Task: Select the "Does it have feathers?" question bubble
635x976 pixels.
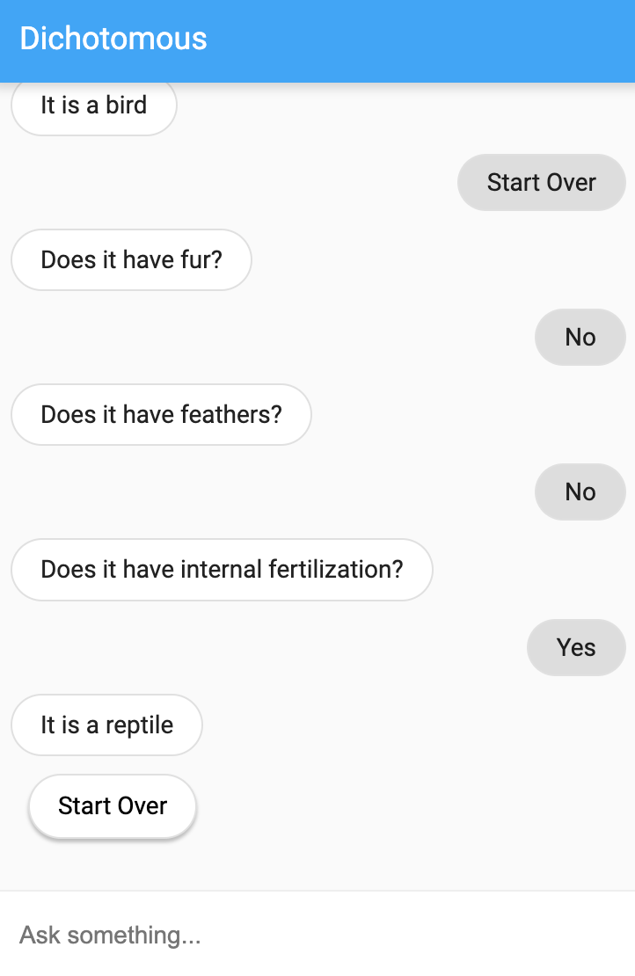Action: 161,414
